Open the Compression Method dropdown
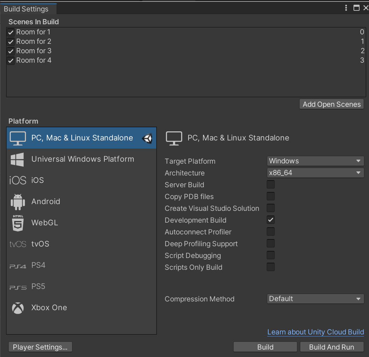Screen dimensions: 369x357 pyautogui.click(x=315, y=299)
